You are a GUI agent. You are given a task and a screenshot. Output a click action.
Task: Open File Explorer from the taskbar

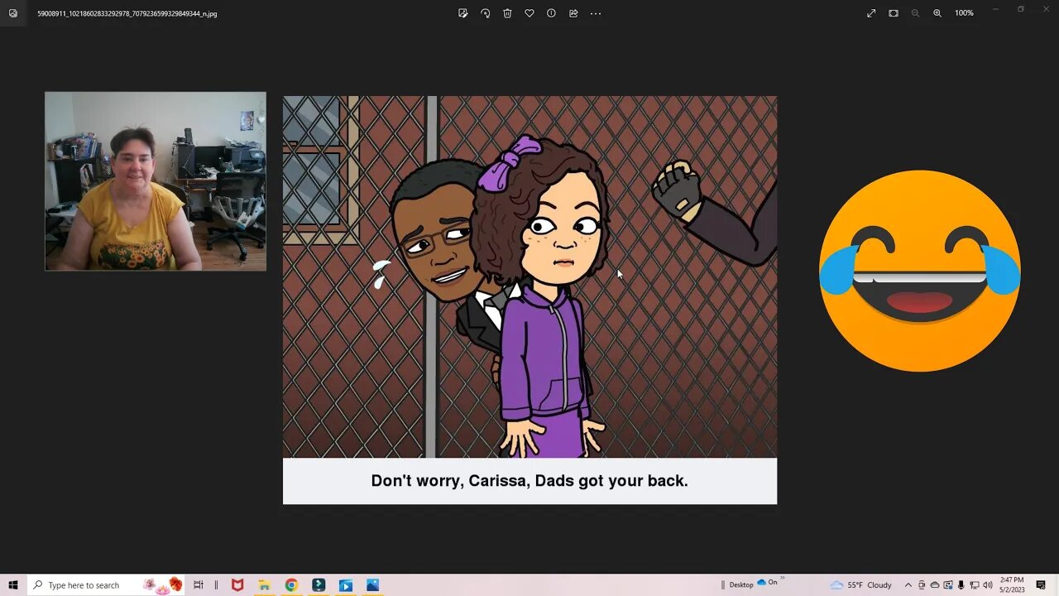pyautogui.click(x=264, y=585)
